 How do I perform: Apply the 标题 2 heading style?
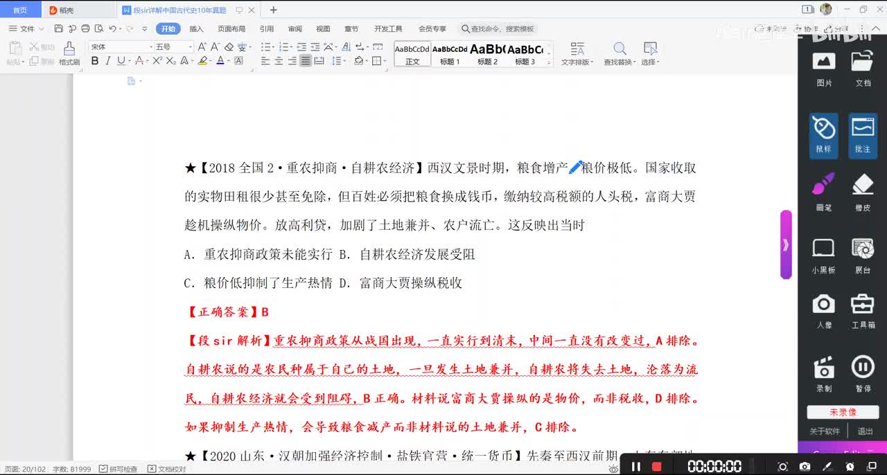pos(487,54)
